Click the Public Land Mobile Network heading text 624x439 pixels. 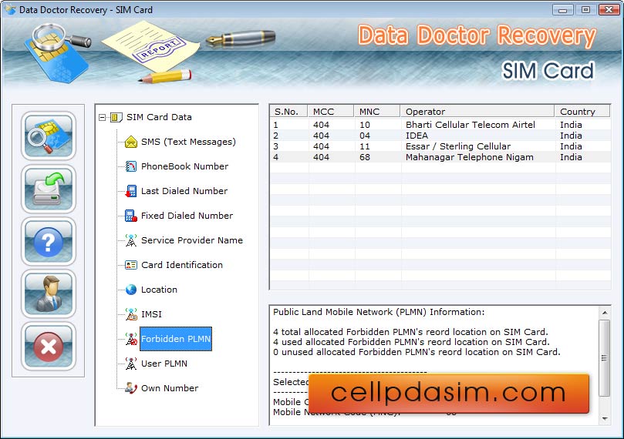click(379, 312)
